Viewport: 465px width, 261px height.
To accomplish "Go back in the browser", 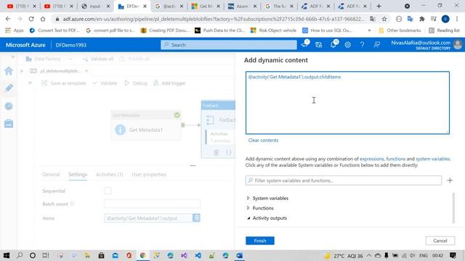I will [8, 19].
